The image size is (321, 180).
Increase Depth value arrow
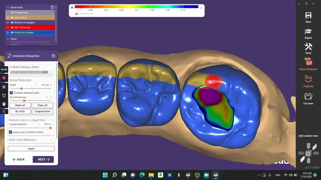(x=51, y=85)
